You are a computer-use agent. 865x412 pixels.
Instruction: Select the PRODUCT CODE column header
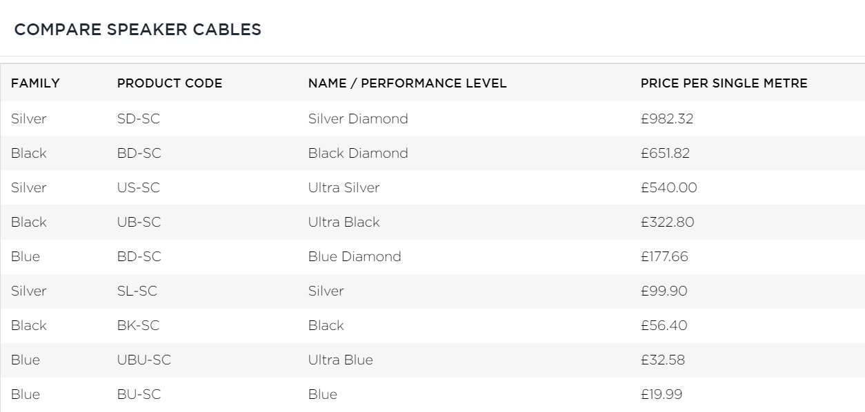click(x=170, y=83)
